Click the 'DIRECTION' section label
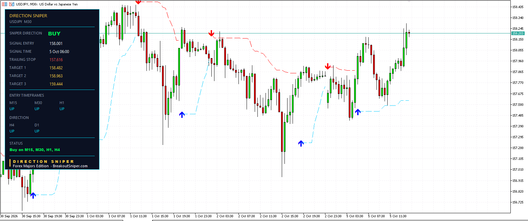The height and width of the screenshot is (221, 528). (19, 118)
